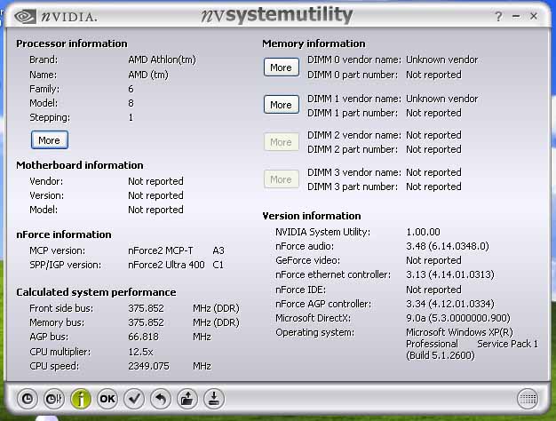This screenshot has width=556, height=421.
Task: Click the greyed More button for DIMM 3
Action: click(x=282, y=179)
